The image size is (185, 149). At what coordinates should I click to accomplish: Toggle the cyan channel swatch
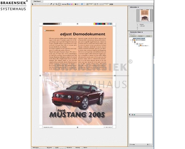[70, 4]
